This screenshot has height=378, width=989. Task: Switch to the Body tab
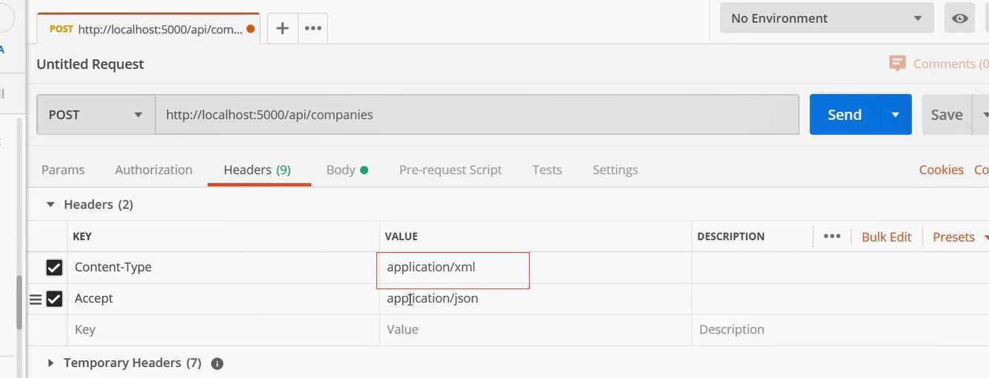[347, 169]
